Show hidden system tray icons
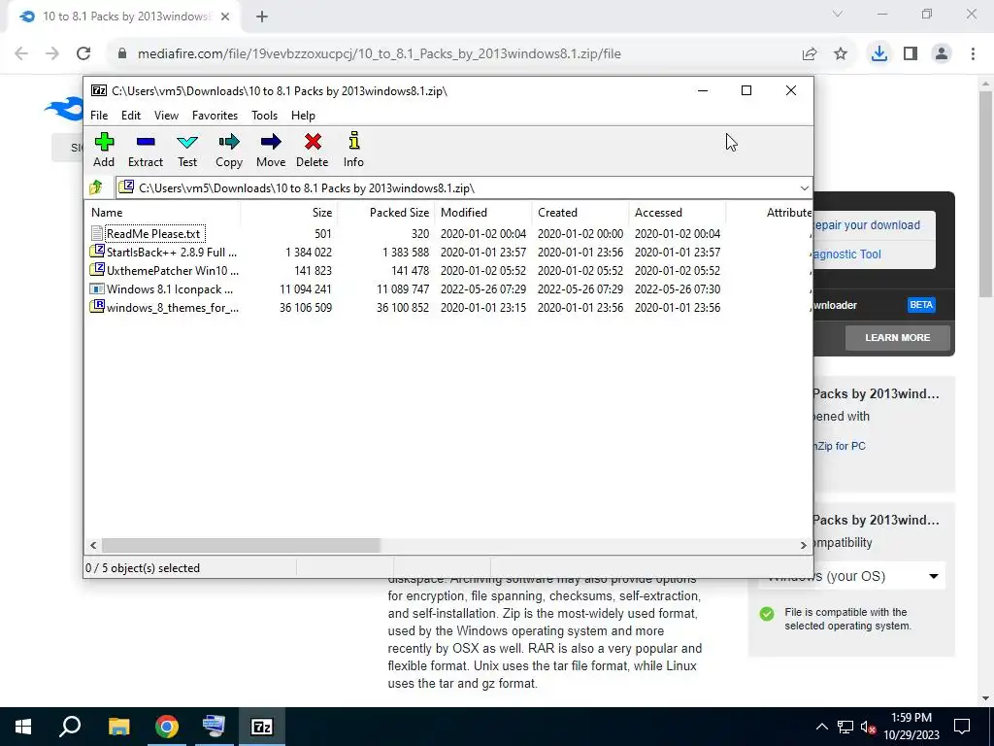This screenshot has width=994, height=746. tap(821, 727)
